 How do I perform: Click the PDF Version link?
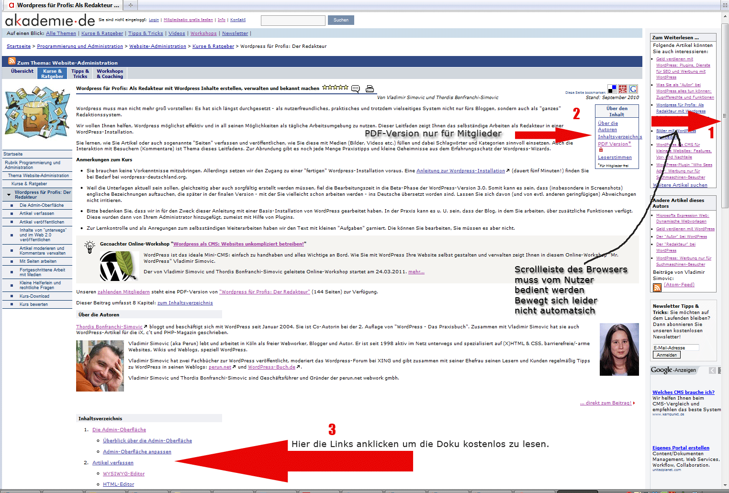point(614,144)
